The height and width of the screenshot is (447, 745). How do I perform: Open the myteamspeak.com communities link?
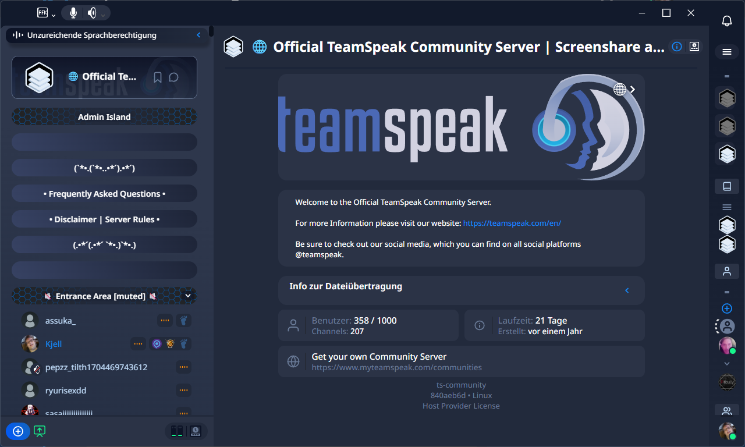coord(396,367)
